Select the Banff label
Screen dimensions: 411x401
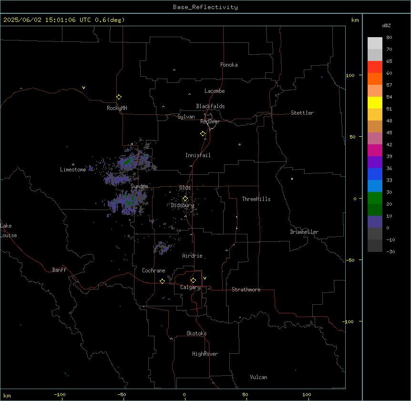[59, 270]
